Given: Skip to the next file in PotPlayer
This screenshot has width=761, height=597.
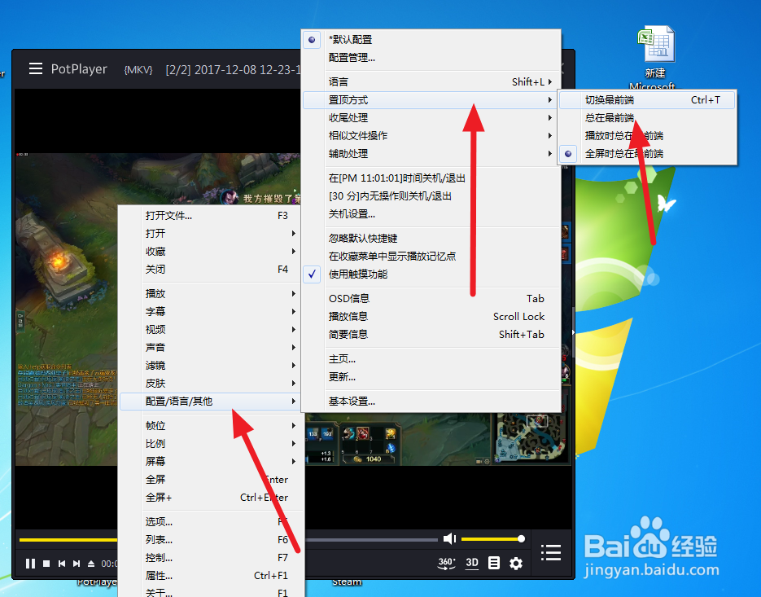Looking at the screenshot, I should click(77, 564).
